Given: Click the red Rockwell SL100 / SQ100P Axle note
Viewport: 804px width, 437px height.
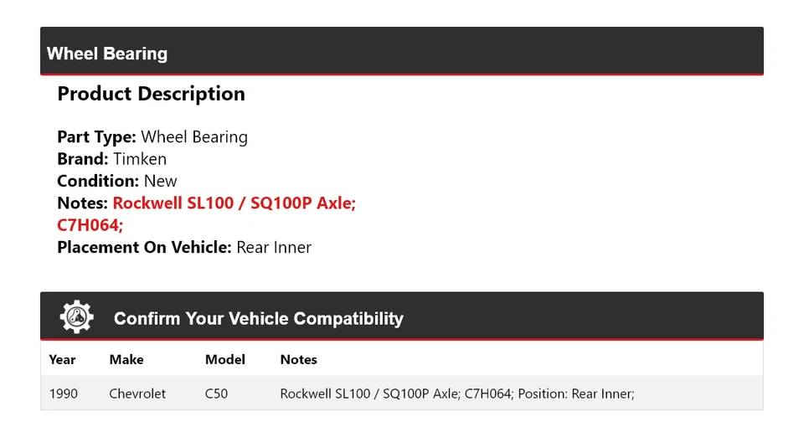Looking at the screenshot, I should click(234, 203).
